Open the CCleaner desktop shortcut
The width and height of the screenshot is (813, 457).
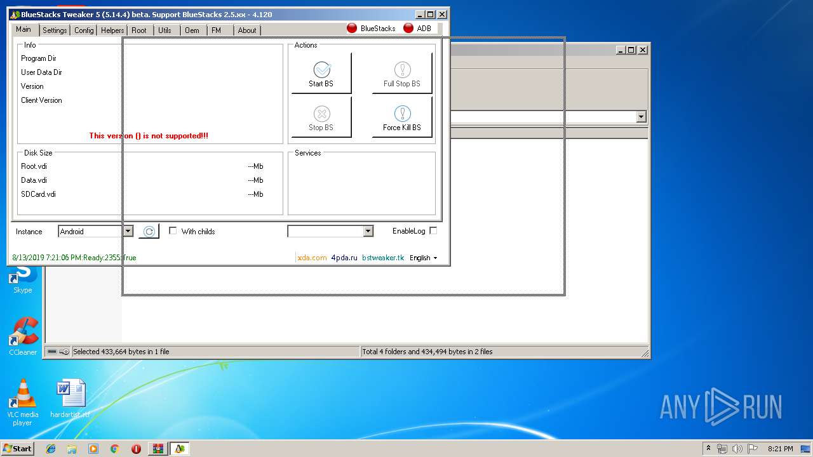click(23, 337)
